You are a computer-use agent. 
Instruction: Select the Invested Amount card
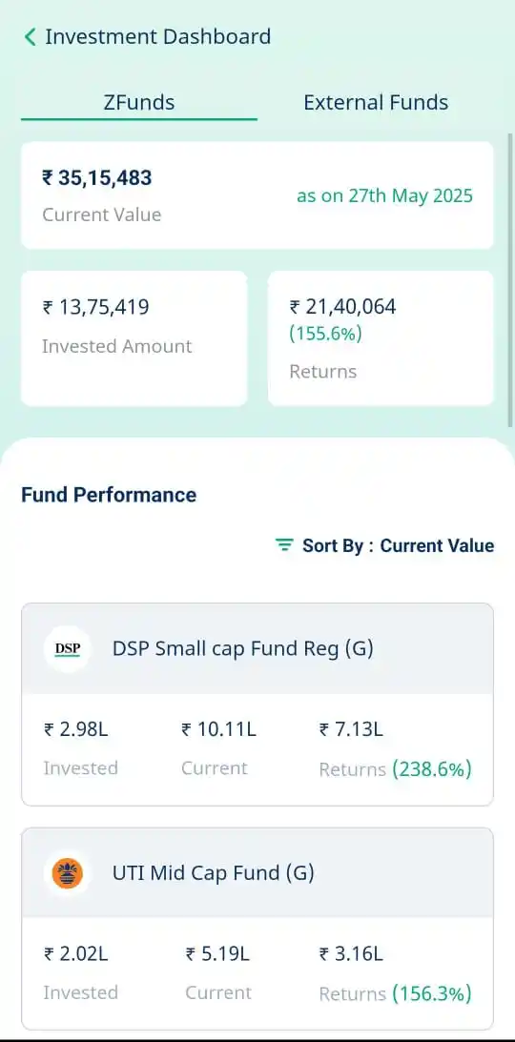click(134, 338)
